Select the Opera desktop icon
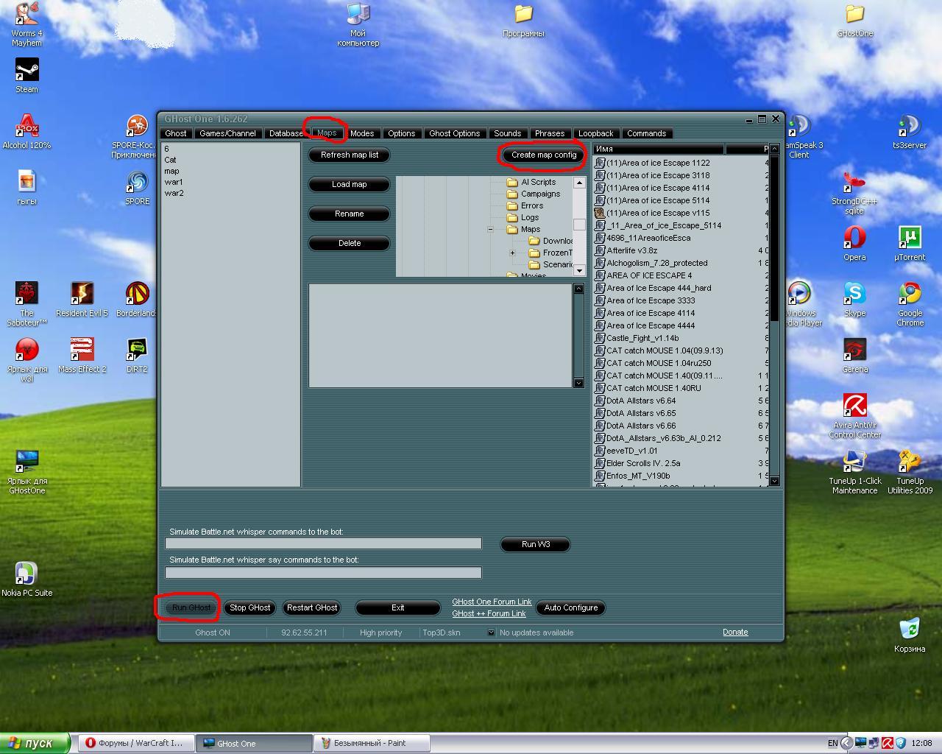942x754 pixels. click(x=854, y=239)
